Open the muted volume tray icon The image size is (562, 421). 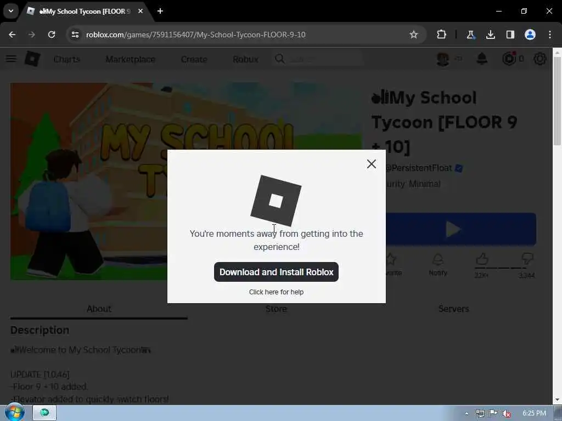coord(507,413)
